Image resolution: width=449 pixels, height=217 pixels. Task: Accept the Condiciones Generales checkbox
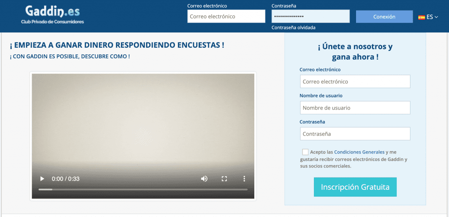[x=305, y=152]
